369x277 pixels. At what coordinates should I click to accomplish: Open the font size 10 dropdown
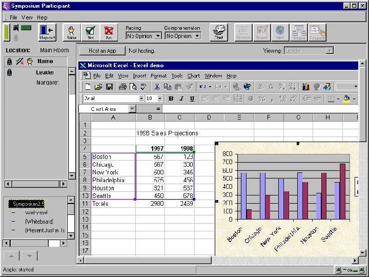coord(160,98)
